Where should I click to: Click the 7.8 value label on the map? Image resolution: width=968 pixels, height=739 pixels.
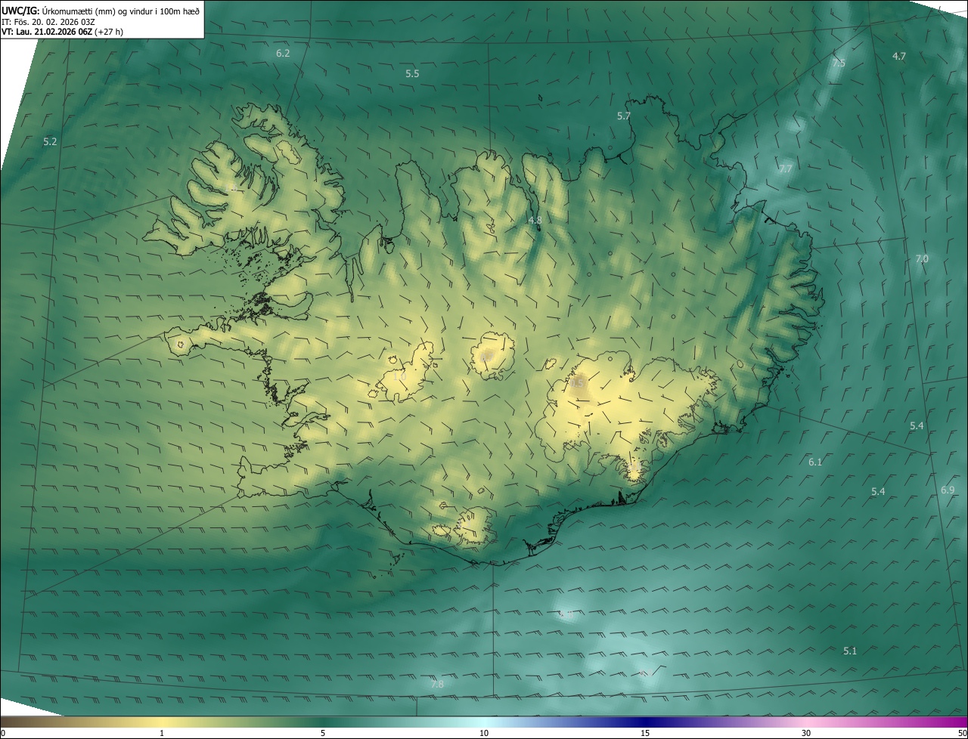(437, 685)
